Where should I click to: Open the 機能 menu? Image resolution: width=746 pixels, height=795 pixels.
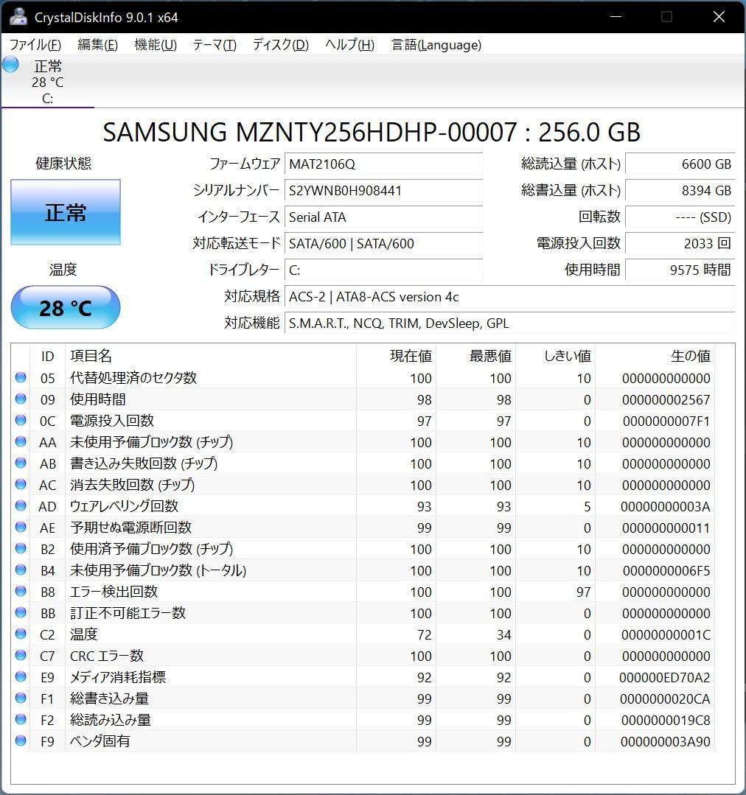pyautogui.click(x=155, y=45)
